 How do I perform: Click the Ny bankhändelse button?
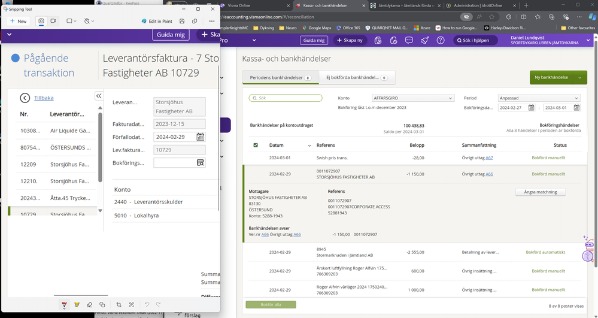click(551, 77)
